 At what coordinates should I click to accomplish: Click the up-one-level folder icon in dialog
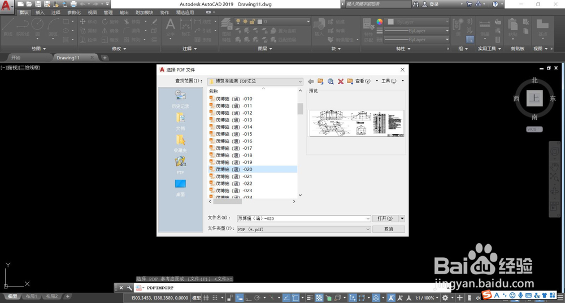pos(320,81)
